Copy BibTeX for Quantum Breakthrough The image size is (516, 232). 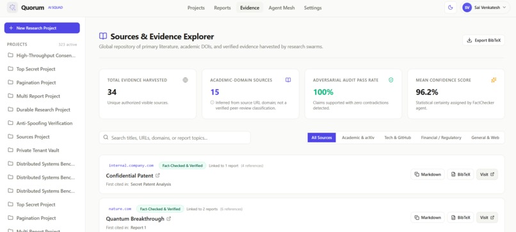[460, 217]
